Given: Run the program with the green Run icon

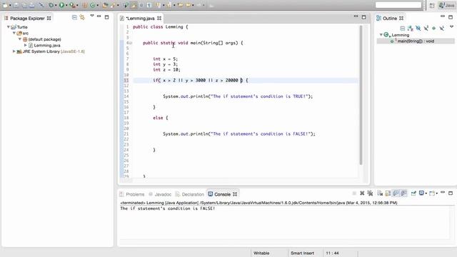Looking at the screenshot, I should [x=61, y=5].
